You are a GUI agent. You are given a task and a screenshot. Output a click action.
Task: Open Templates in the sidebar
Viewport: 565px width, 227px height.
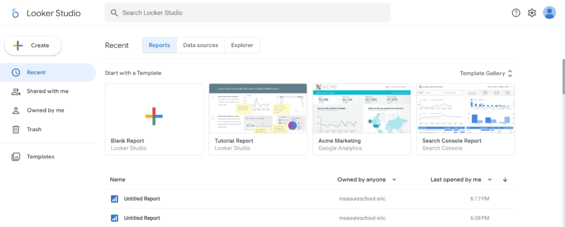click(47, 157)
